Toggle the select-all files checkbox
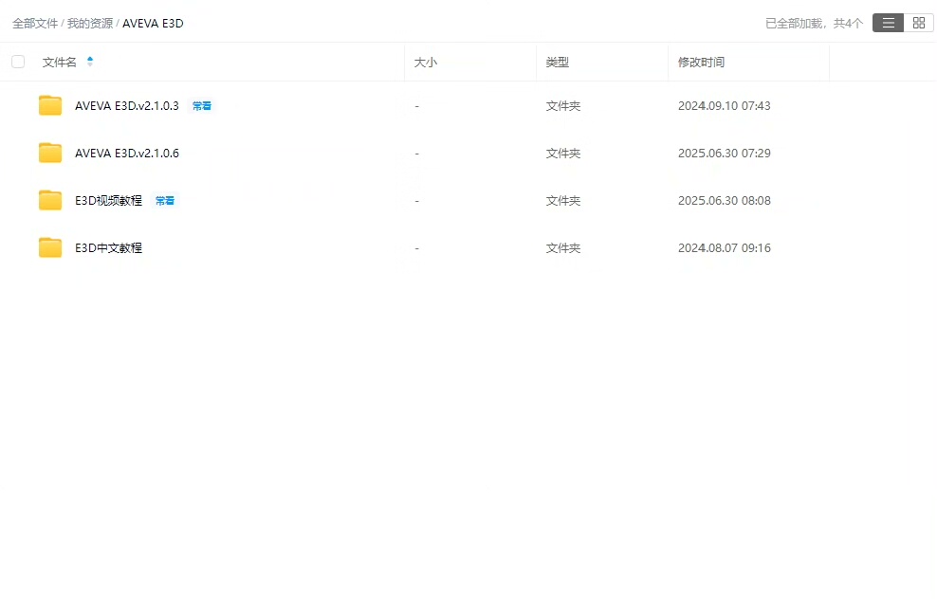Screen dimensions: 937x599 point(18,62)
